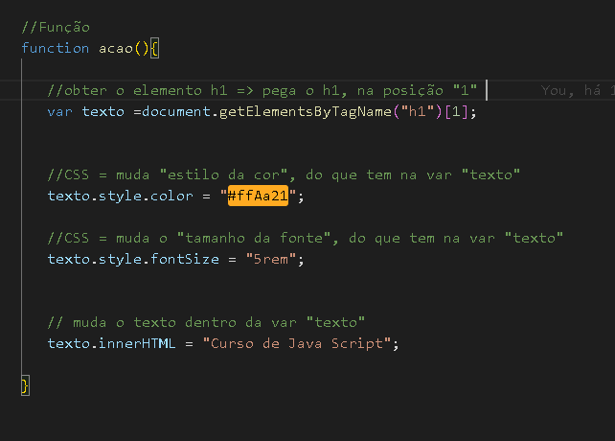The height and width of the screenshot is (441, 615).
Task: Click the highlighted color value #ffAa21
Action: pyautogui.click(x=258, y=196)
